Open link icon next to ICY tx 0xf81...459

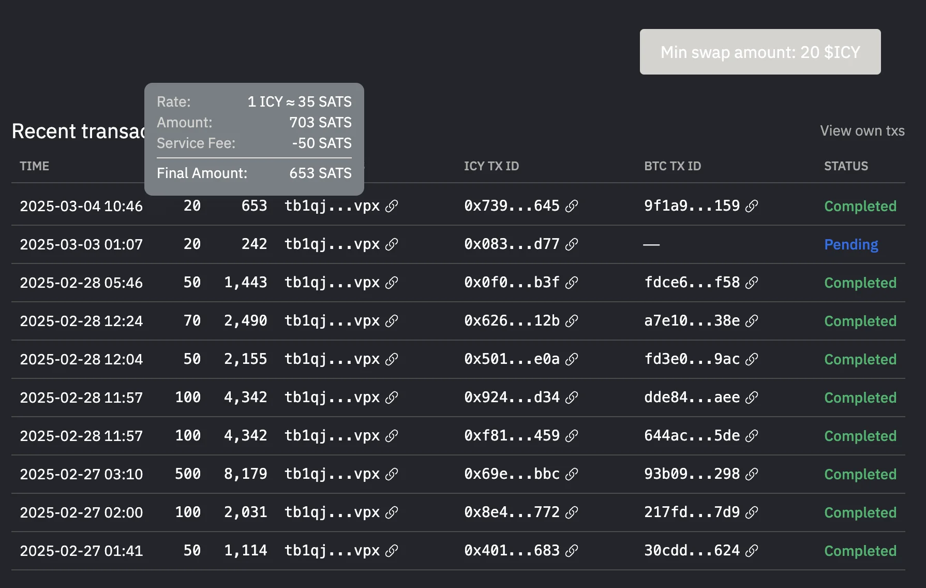point(572,436)
